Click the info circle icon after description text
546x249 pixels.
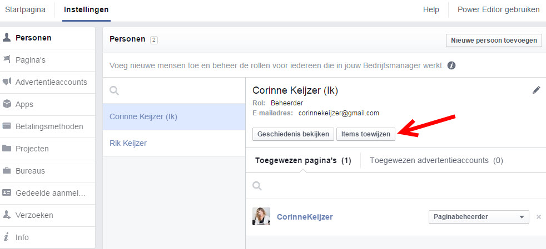[x=451, y=65]
